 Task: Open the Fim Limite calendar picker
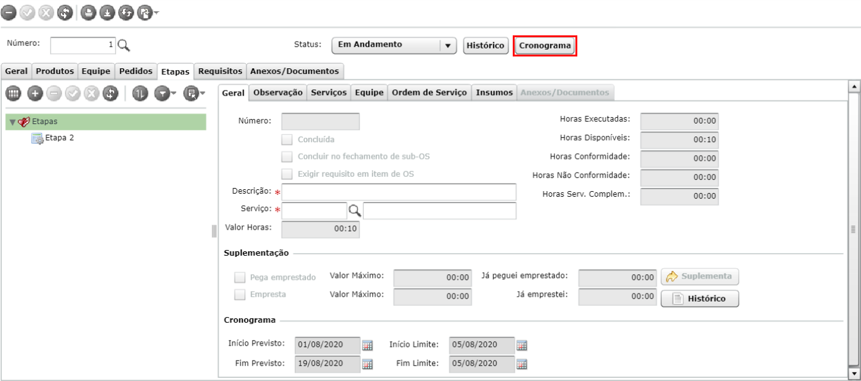pos(521,364)
